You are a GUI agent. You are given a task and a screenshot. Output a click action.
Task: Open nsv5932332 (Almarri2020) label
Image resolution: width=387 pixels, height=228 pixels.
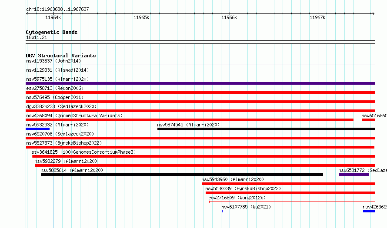[57, 125]
